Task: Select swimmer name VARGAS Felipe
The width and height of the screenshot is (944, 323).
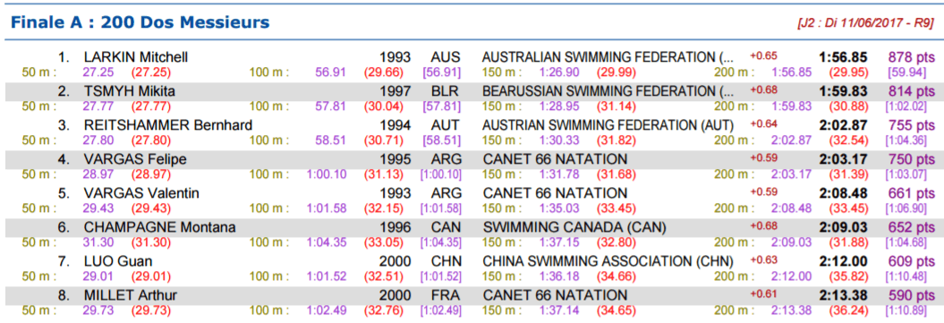Action: point(135,159)
